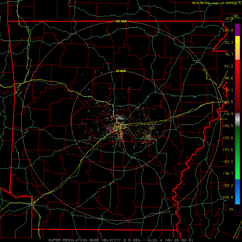The height and width of the screenshot is (242, 242).
Task: Click the 61.2 velocity scale value
Action: [229, 66]
